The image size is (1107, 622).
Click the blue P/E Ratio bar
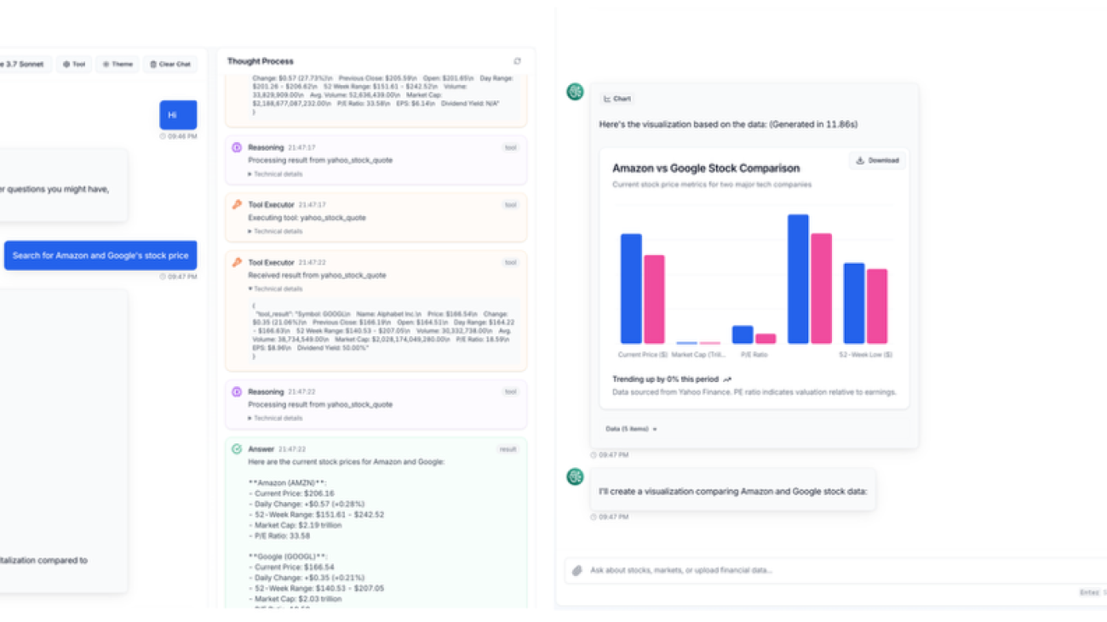tap(743, 334)
